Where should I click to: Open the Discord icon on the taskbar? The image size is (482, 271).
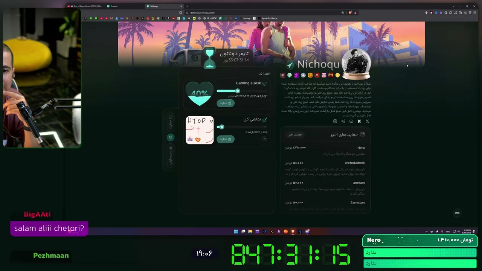click(307, 231)
